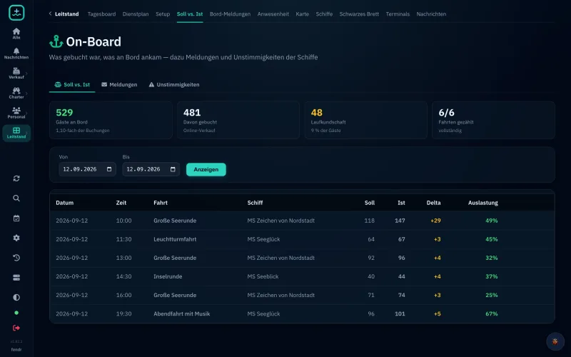
Task: Click the +29 delta value
Action: pos(435,221)
